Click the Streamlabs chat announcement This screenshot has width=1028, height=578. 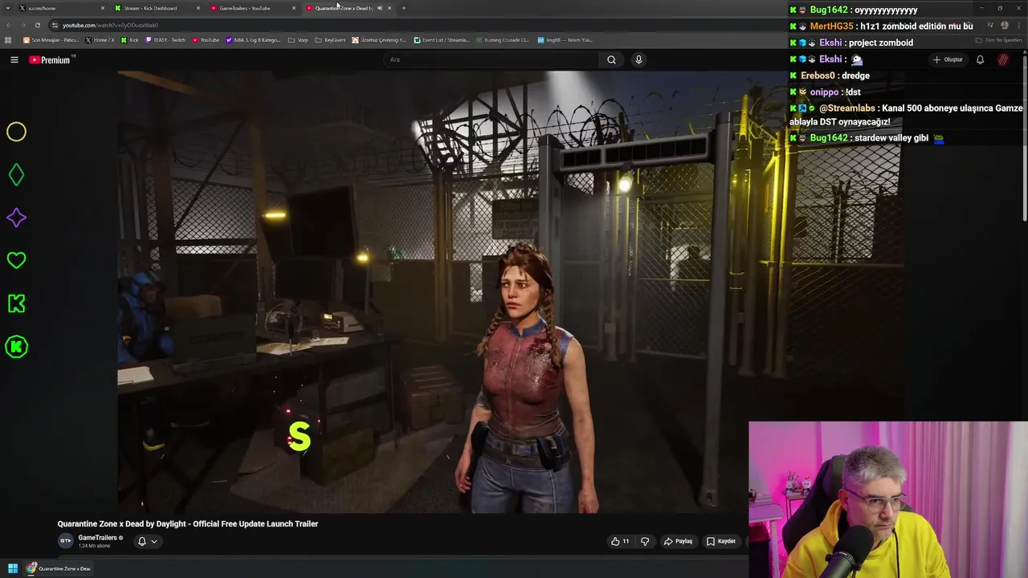pos(906,115)
